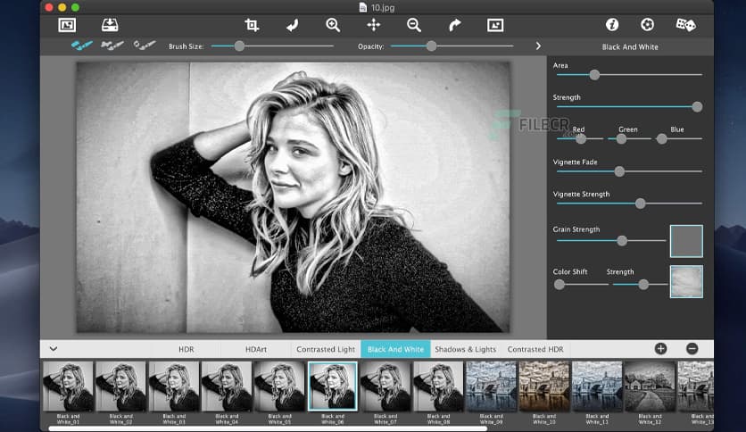Apply the sepia Black and White_10 preset

pos(543,386)
